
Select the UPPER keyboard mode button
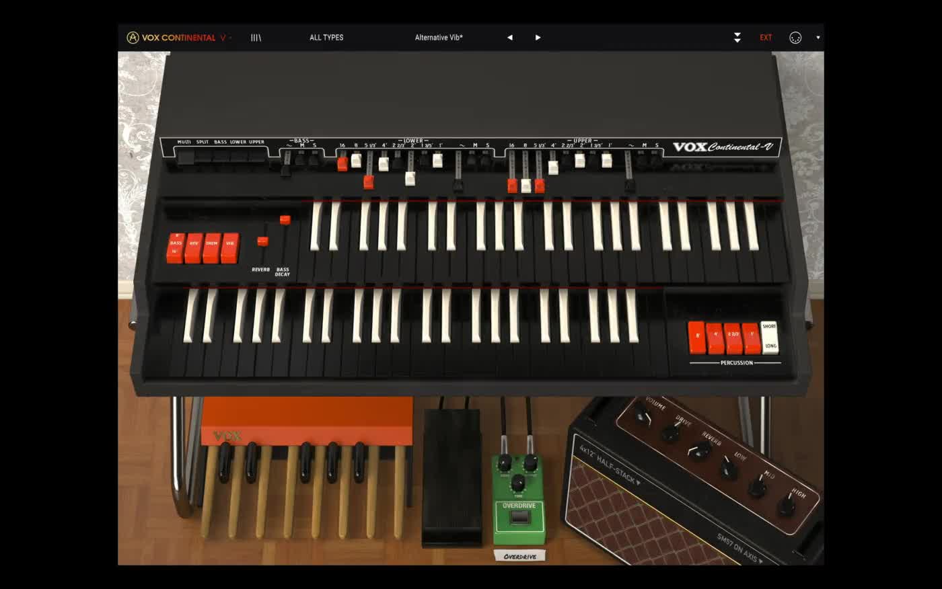[x=256, y=155]
